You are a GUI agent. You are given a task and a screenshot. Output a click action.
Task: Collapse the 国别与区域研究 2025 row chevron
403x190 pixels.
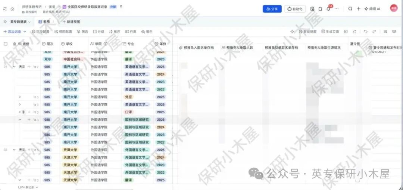click(20, 120)
